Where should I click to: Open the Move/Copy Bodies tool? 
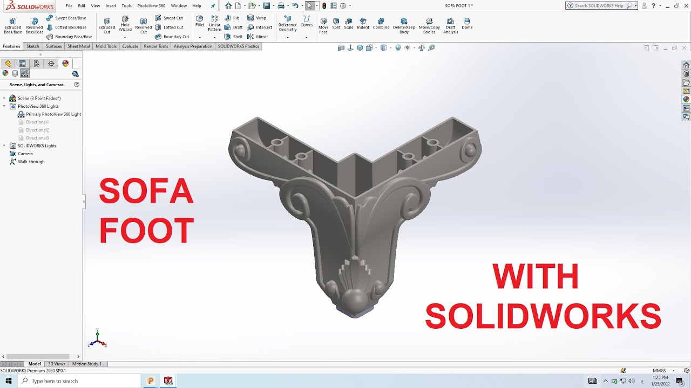430,25
